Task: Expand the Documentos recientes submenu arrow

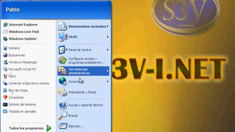Action: tap(108, 26)
